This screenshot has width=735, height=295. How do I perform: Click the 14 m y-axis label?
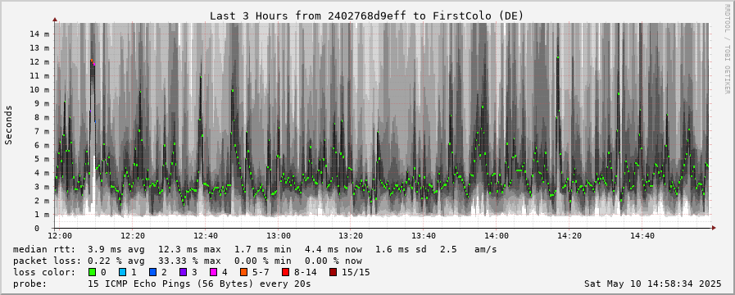pyautogui.click(x=41, y=34)
